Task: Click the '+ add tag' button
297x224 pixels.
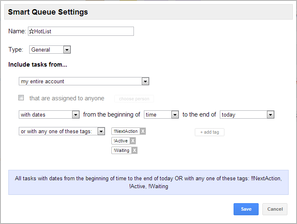Action: click(x=209, y=132)
